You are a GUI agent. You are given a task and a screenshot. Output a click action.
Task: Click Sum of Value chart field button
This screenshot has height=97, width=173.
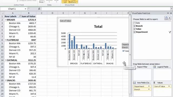pyautogui.click(x=65, y=21)
